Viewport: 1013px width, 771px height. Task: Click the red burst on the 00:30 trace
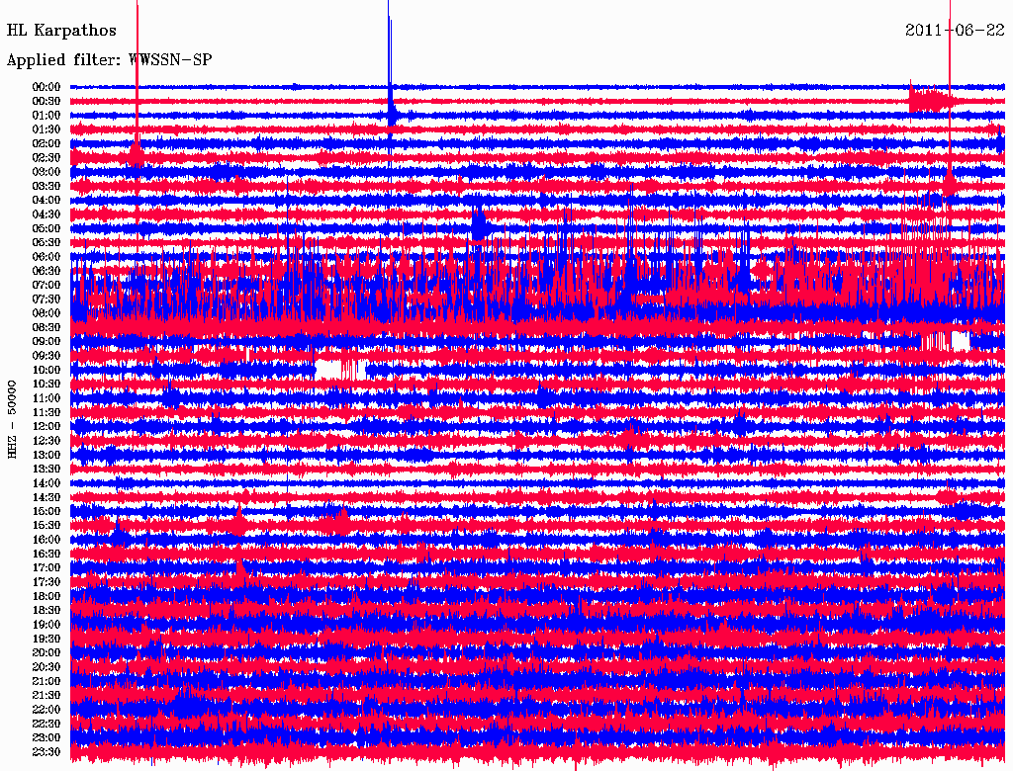pos(932,100)
